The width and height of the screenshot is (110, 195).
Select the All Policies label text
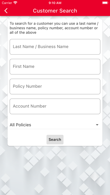coord(20,125)
